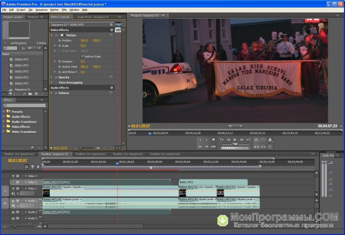Toggle Loop playback button
This screenshot has height=235, width=345.
257,140
